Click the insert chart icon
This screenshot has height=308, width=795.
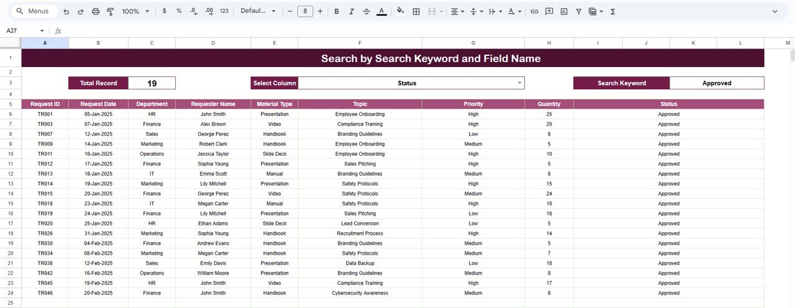(x=564, y=11)
